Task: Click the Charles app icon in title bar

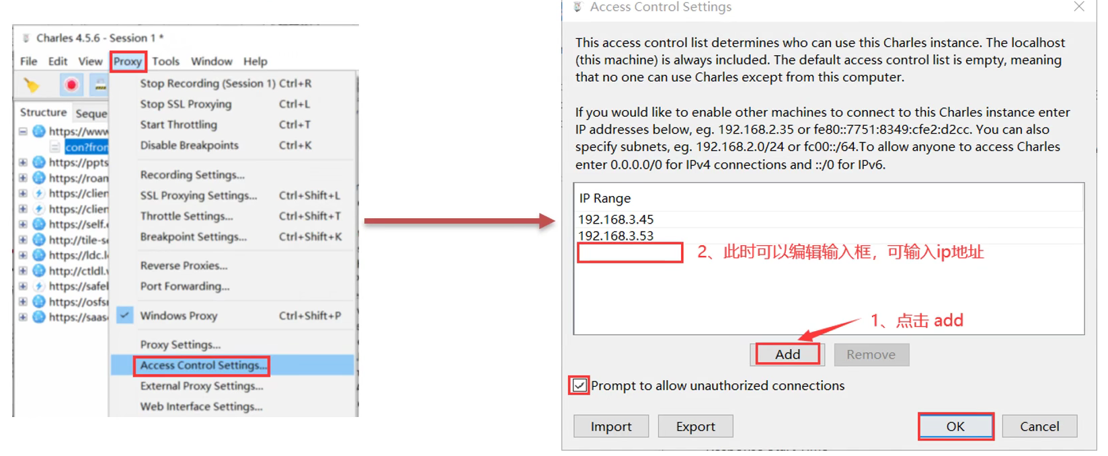Action: click(26, 38)
